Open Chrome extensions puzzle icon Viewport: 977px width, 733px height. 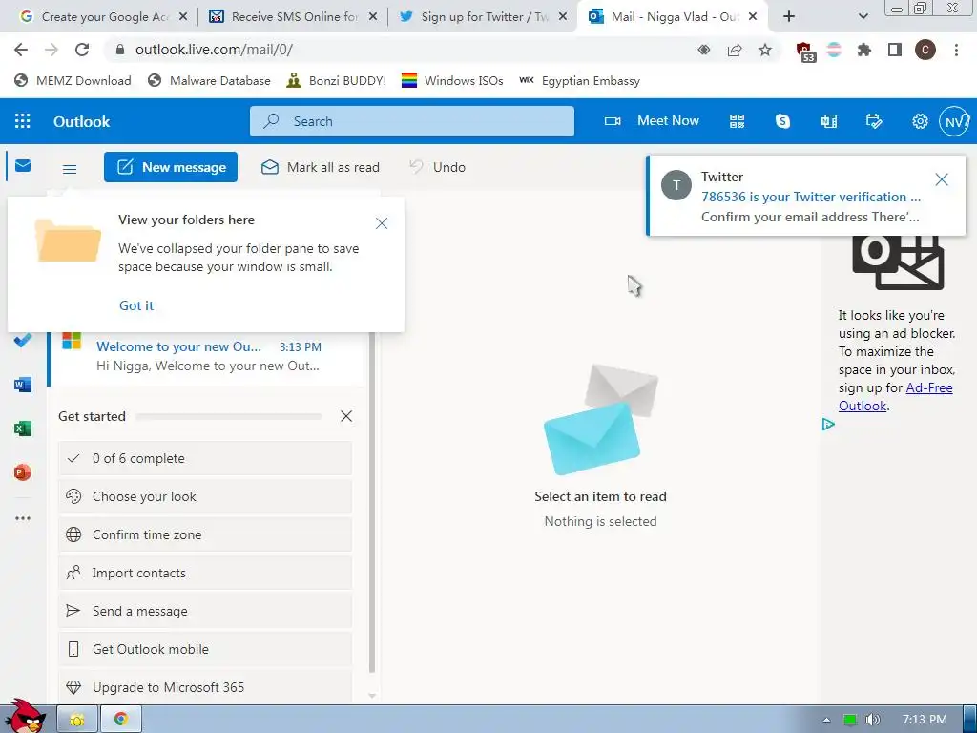click(x=864, y=50)
